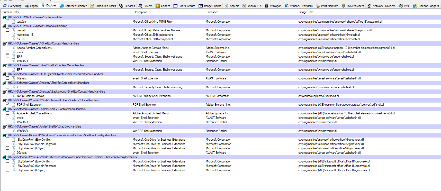The width and height of the screenshot is (441, 191).
Task: Enable the SkyDrivePro2 (SyncInProgress) checkbox under Wow6432Node
Action: tap(8, 166)
